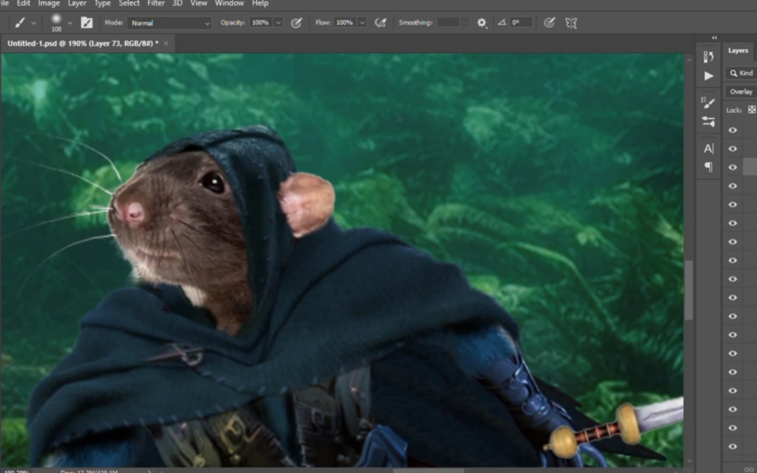Image resolution: width=757 pixels, height=473 pixels.
Task: Open the Edit menu
Action: point(23,3)
